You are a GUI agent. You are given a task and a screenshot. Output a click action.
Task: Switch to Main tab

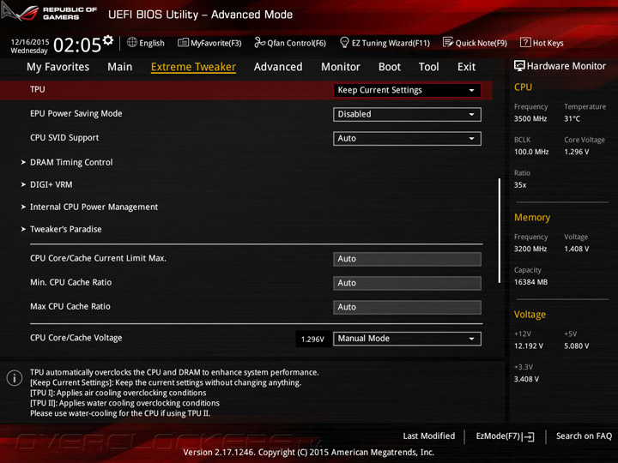tap(120, 67)
